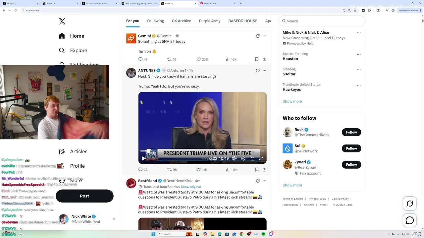This screenshot has height=238, width=424.
Task: Click the Post button
Action: pos(84,196)
